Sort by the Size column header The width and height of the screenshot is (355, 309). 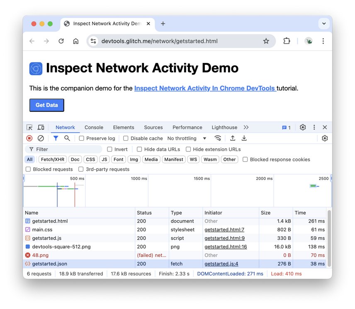276,213
